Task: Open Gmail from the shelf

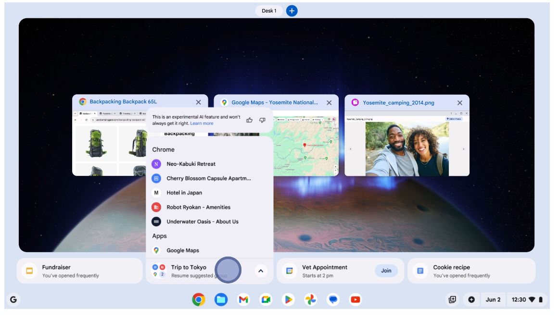Action: pos(244,300)
